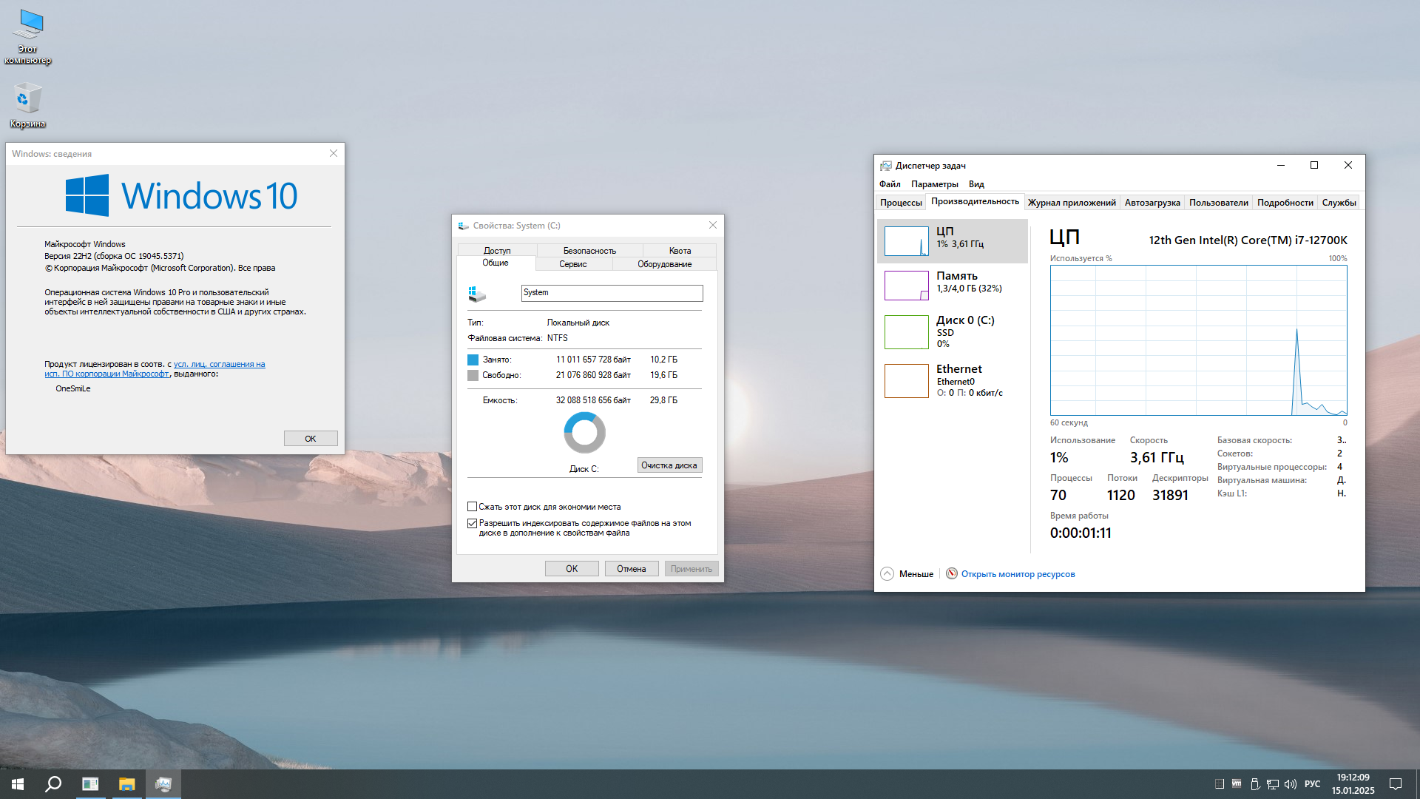Open File Explorer from the taskbar
This screenshot has height=799, width=1420.
[x=126, y=783]
